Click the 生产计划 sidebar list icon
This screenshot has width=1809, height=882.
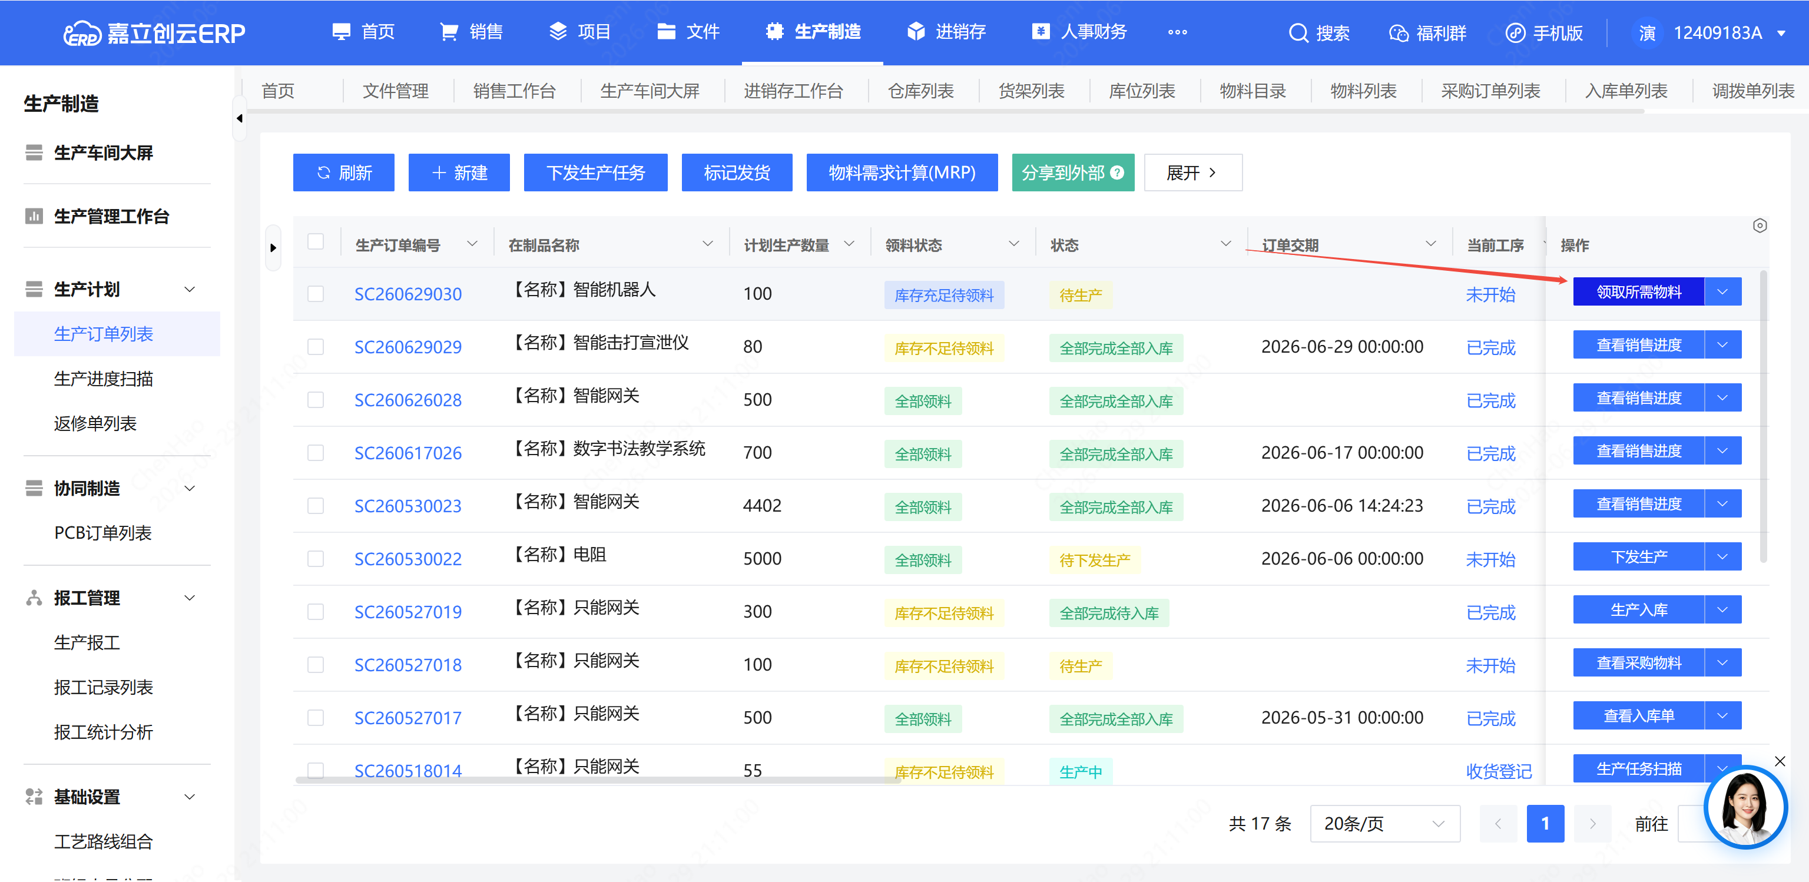pos(34,289)
